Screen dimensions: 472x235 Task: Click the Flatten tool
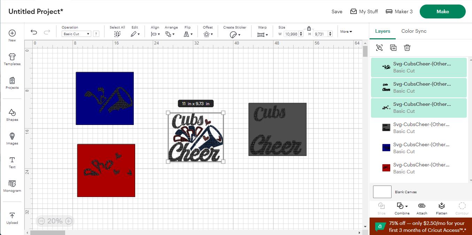(x=441, y=209)
